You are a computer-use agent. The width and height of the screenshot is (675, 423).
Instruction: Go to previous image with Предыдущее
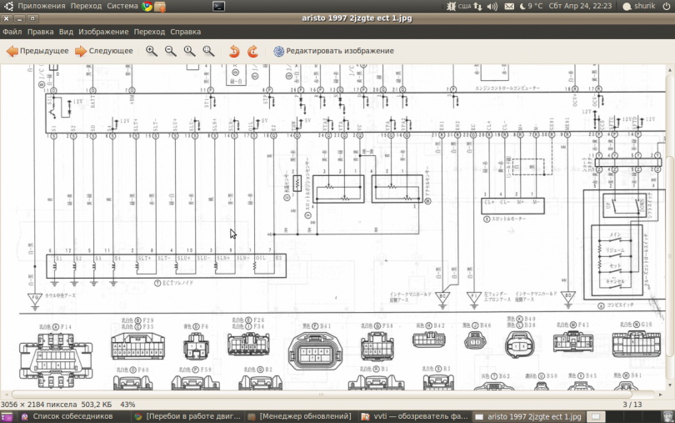click(x=37, y=51)
